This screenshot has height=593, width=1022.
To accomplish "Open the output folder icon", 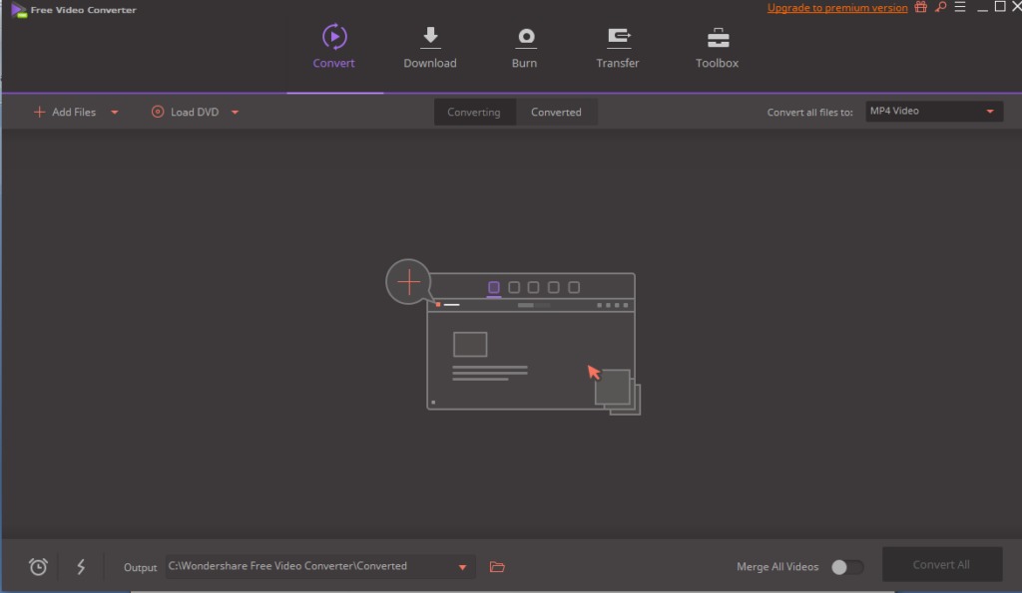I will 497,567.
